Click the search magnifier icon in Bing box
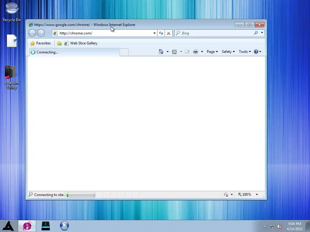The width and height of the screenshot is (310, 232). click(256, 33)
